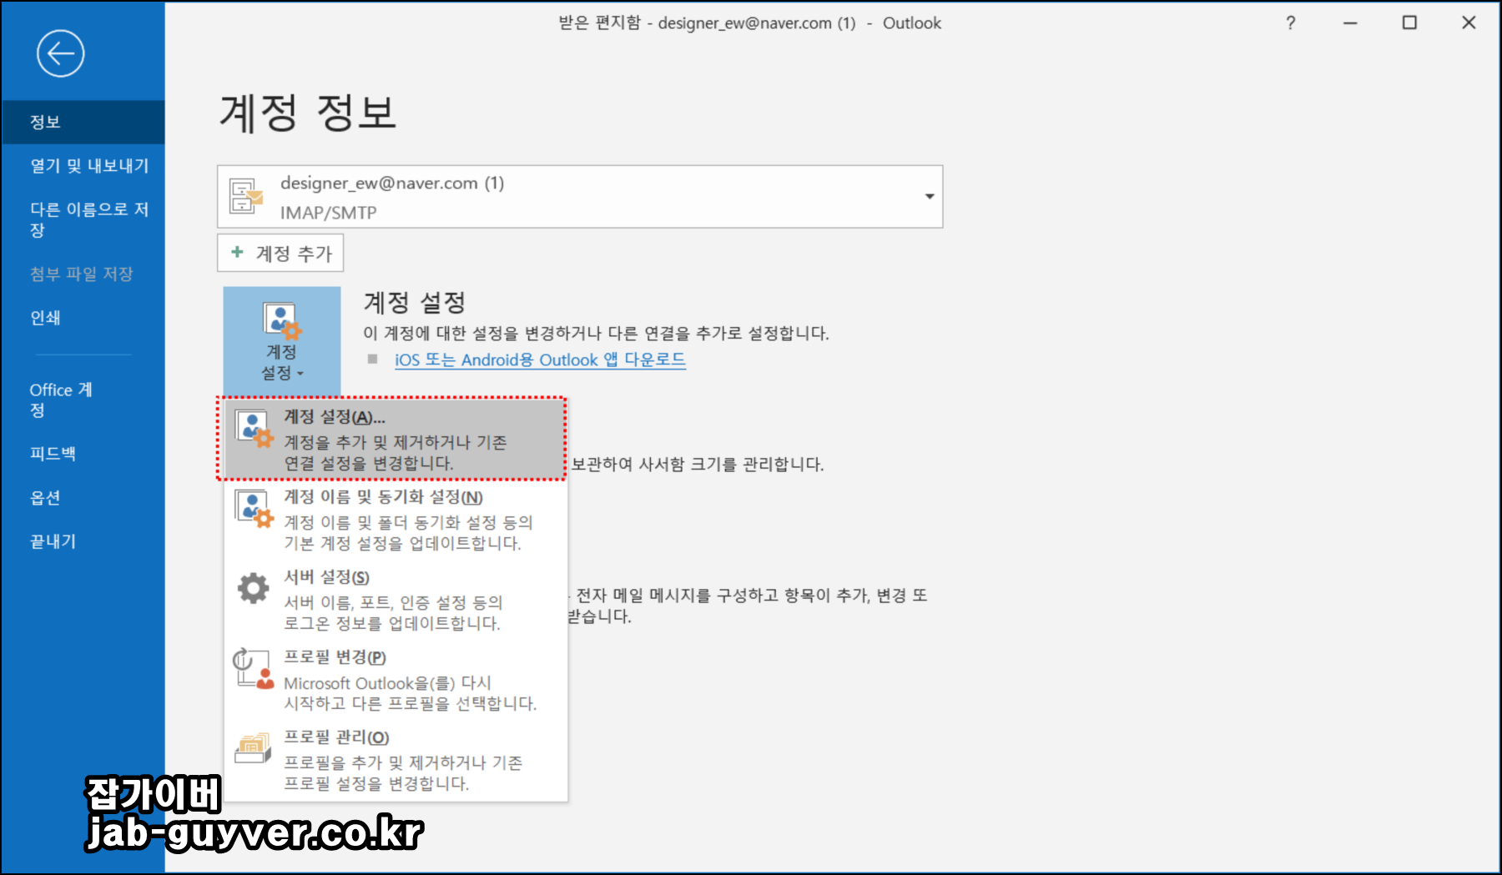The height and width of the screenshot is (875, 1502).
Task: Click the back arrow circle icon
Action: tap(61, 54)
